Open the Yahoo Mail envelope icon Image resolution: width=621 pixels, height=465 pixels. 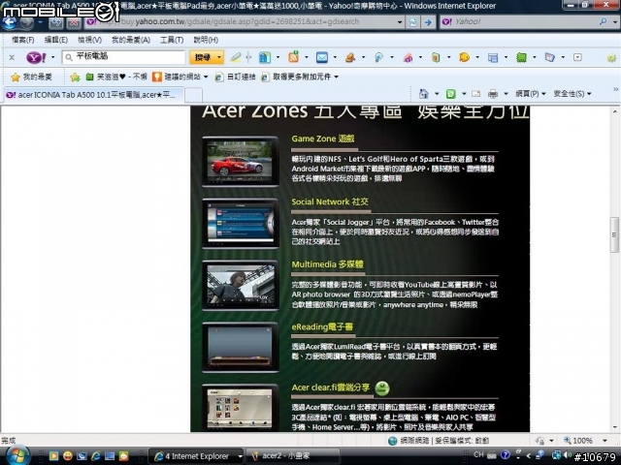(x=322, y=58)
